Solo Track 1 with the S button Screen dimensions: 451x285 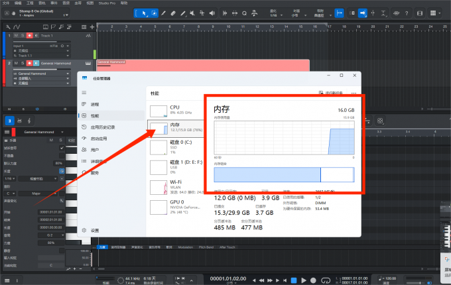[x=23, y=36]
